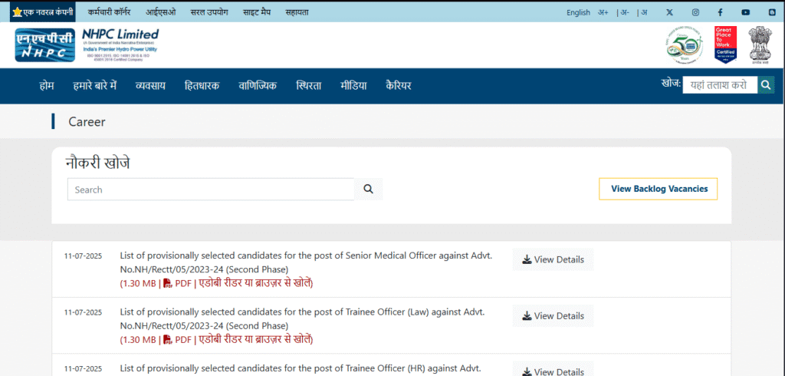Open सहायता link
785x376 pixels.
tap(297, 12)
